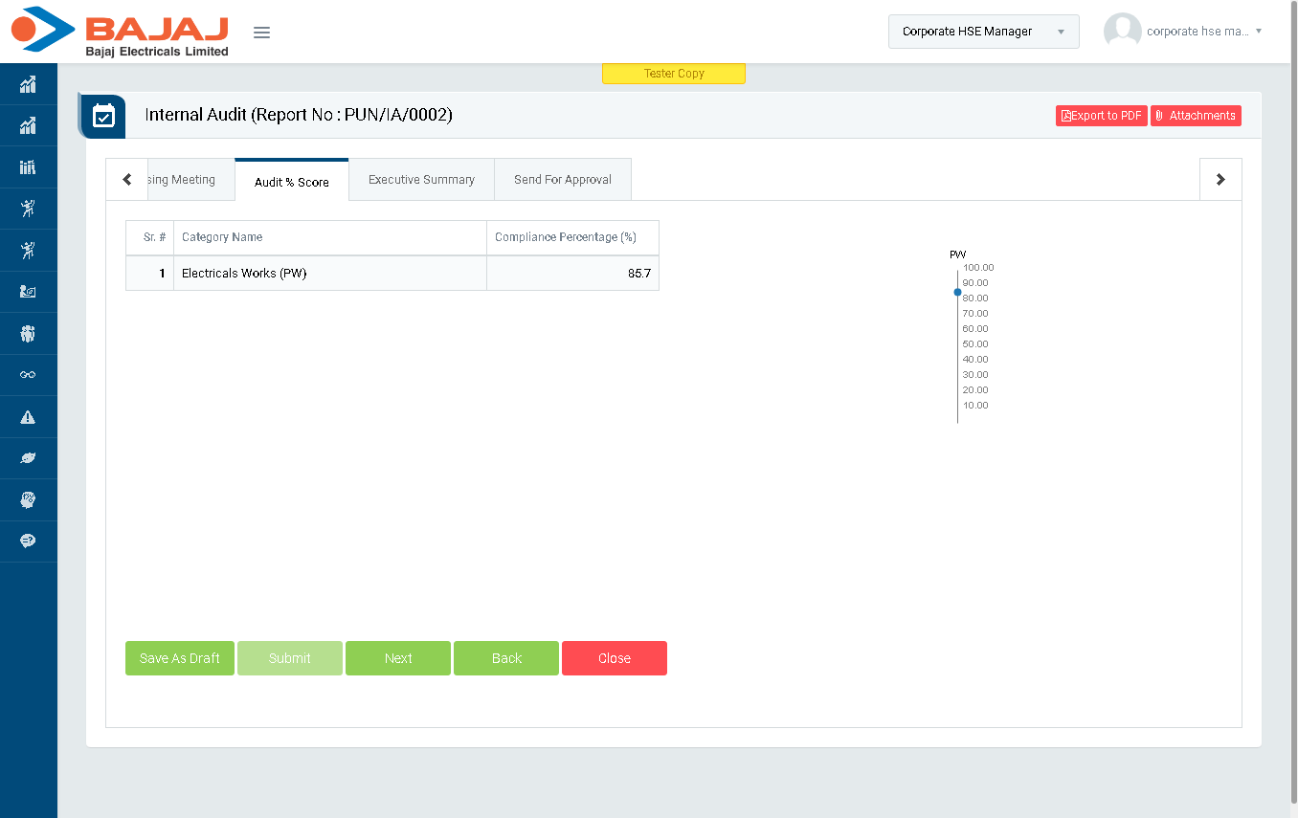Switch to the Executive Summary tab

(421, 180)
